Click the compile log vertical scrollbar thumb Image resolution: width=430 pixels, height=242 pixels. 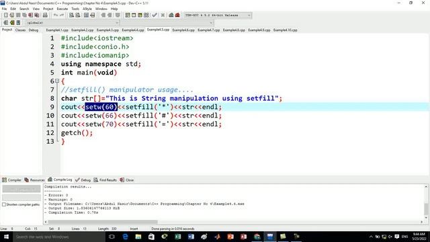point(426,209)
